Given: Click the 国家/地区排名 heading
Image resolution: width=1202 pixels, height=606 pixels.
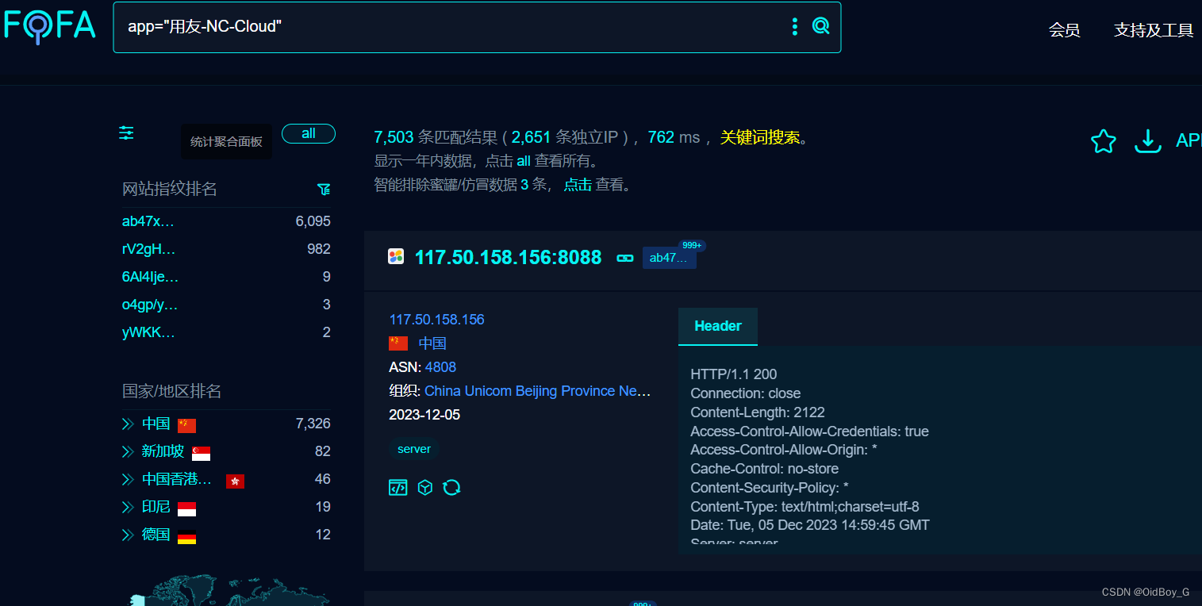Looking at the screenshot, I should point(172,391).
